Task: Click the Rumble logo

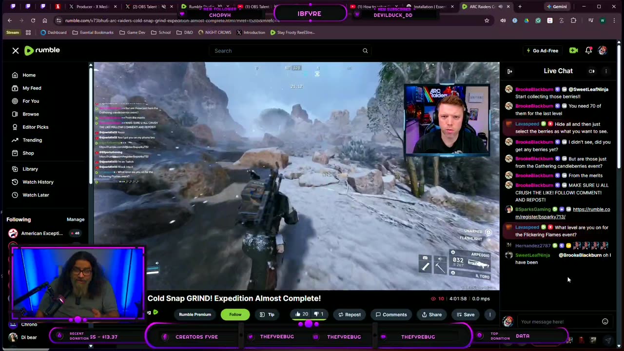Action: [x=42, y=50]
